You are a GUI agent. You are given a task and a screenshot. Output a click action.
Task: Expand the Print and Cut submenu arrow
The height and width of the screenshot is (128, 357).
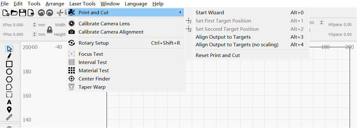[x=180, y=12]
